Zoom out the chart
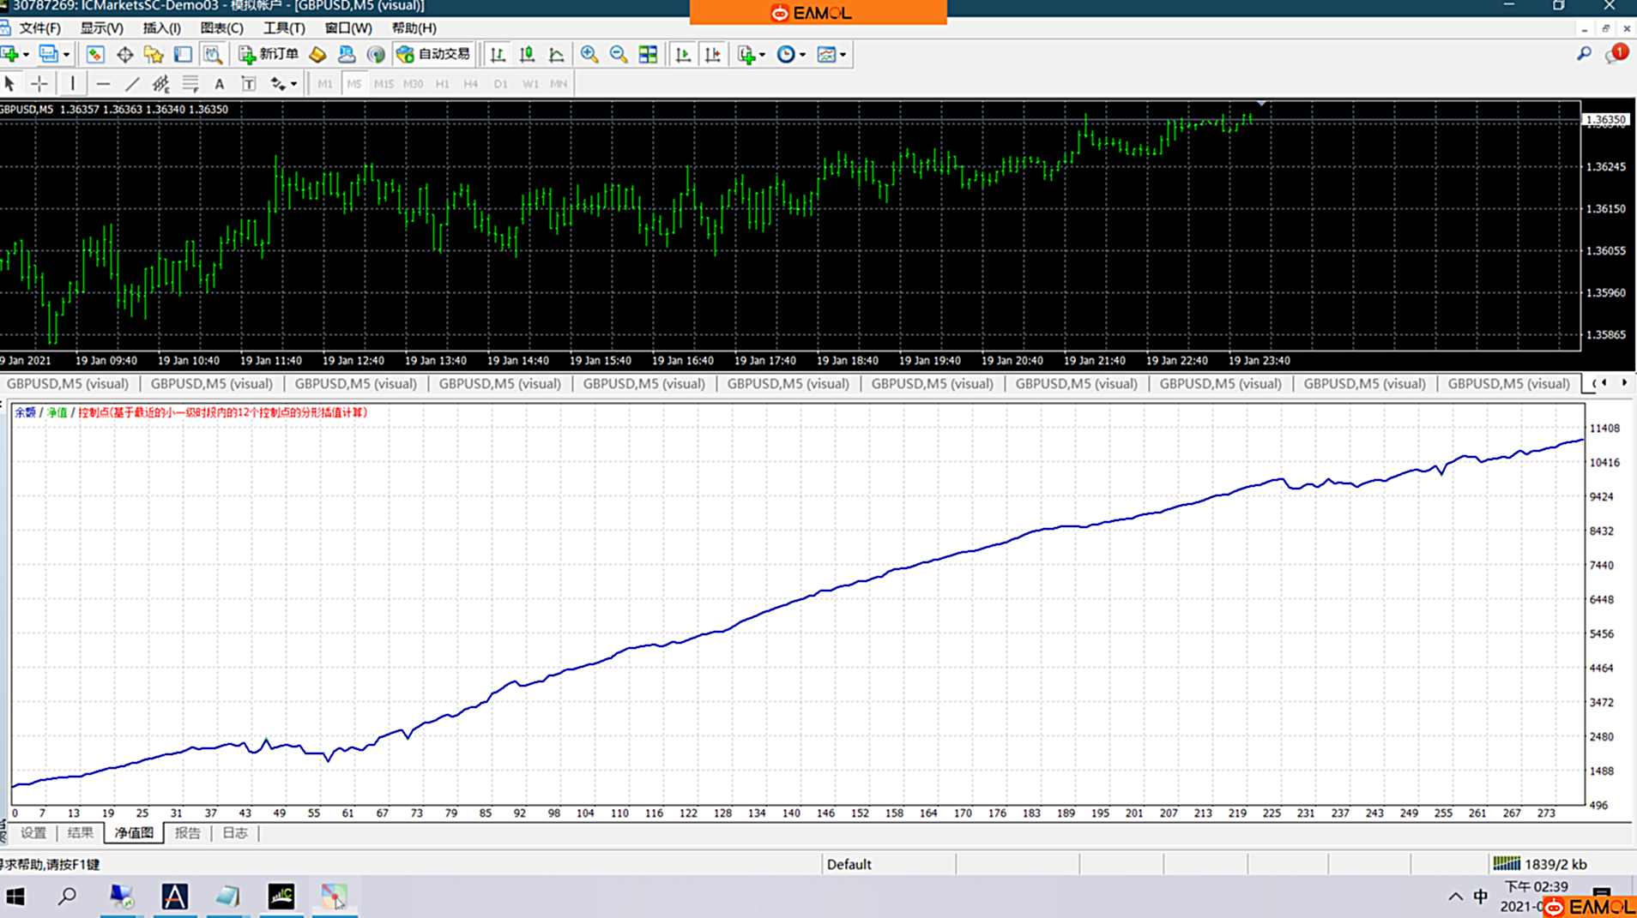1637x918 pixels. (619, 54)
